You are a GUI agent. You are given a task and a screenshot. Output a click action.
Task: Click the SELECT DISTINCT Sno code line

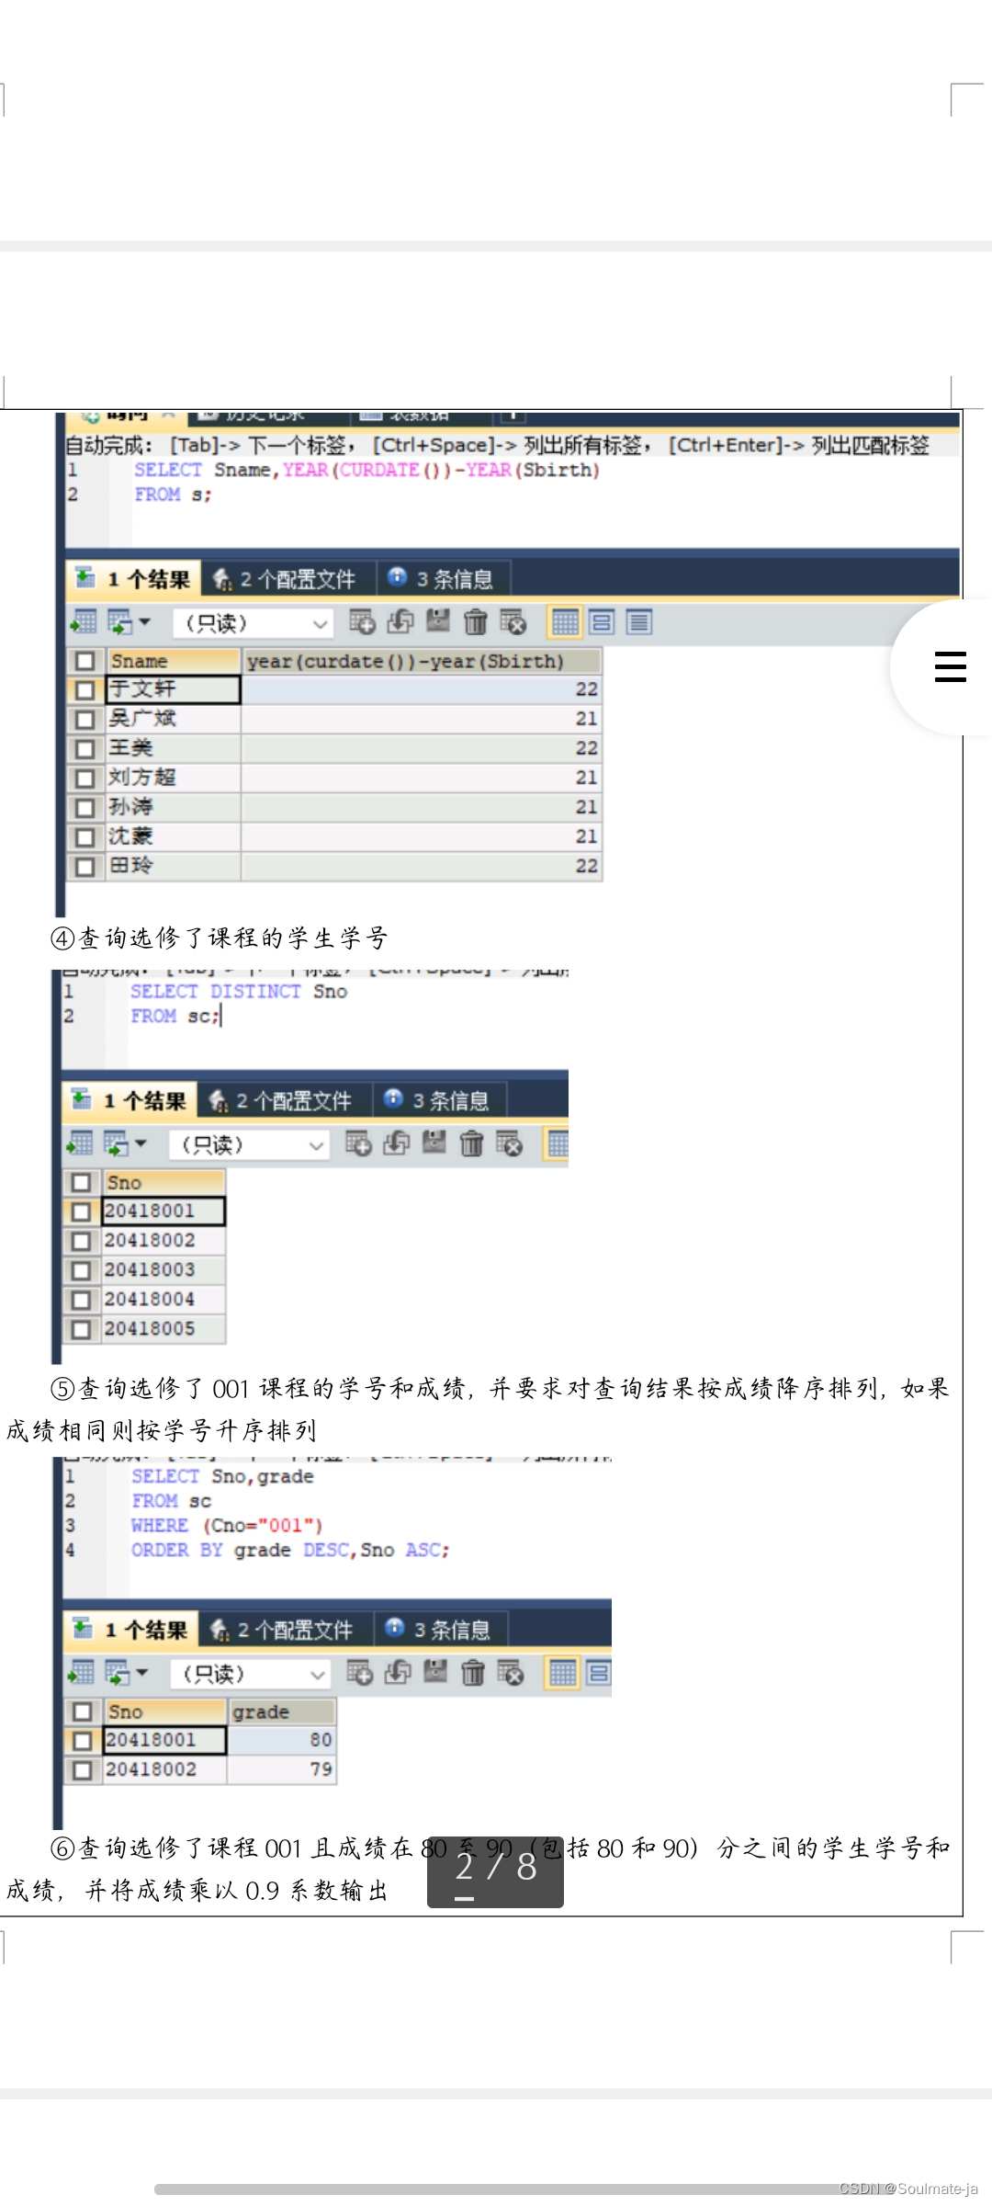click(x=239, y=992)
